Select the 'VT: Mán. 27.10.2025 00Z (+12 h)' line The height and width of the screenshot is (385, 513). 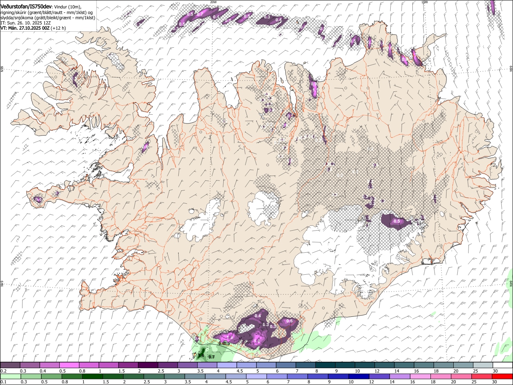click(x=33, y=28)
